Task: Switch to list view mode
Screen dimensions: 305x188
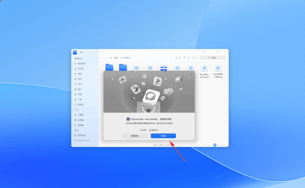Action: tap(180, 58)
